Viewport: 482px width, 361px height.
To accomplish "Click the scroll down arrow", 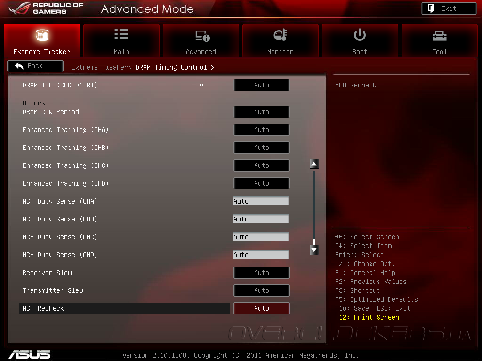I will coord(314,250).
